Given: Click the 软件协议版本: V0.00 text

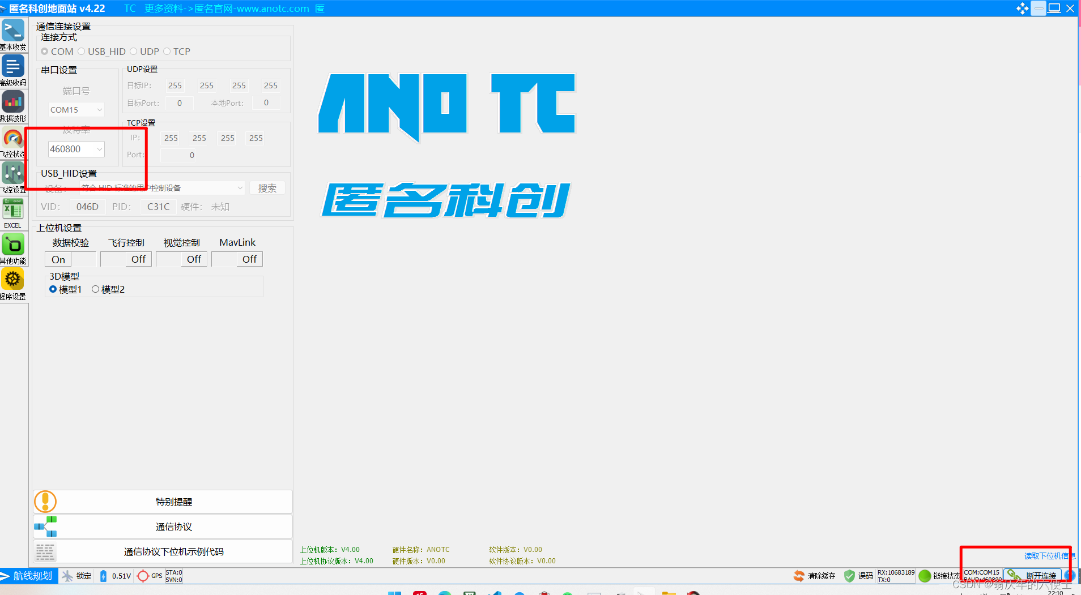Looking at the screenshot, I should [522, 561].
